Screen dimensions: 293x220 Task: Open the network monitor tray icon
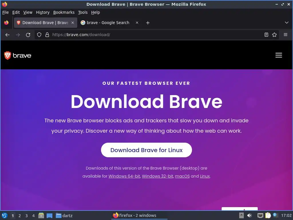click(x=260, y=215)
